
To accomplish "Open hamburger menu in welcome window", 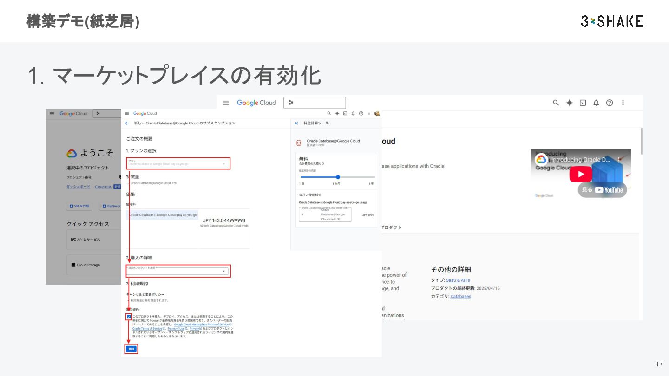I will tap(52, 113).
